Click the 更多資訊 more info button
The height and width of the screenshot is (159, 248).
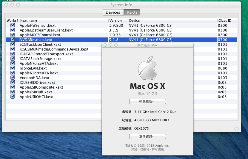147,136
